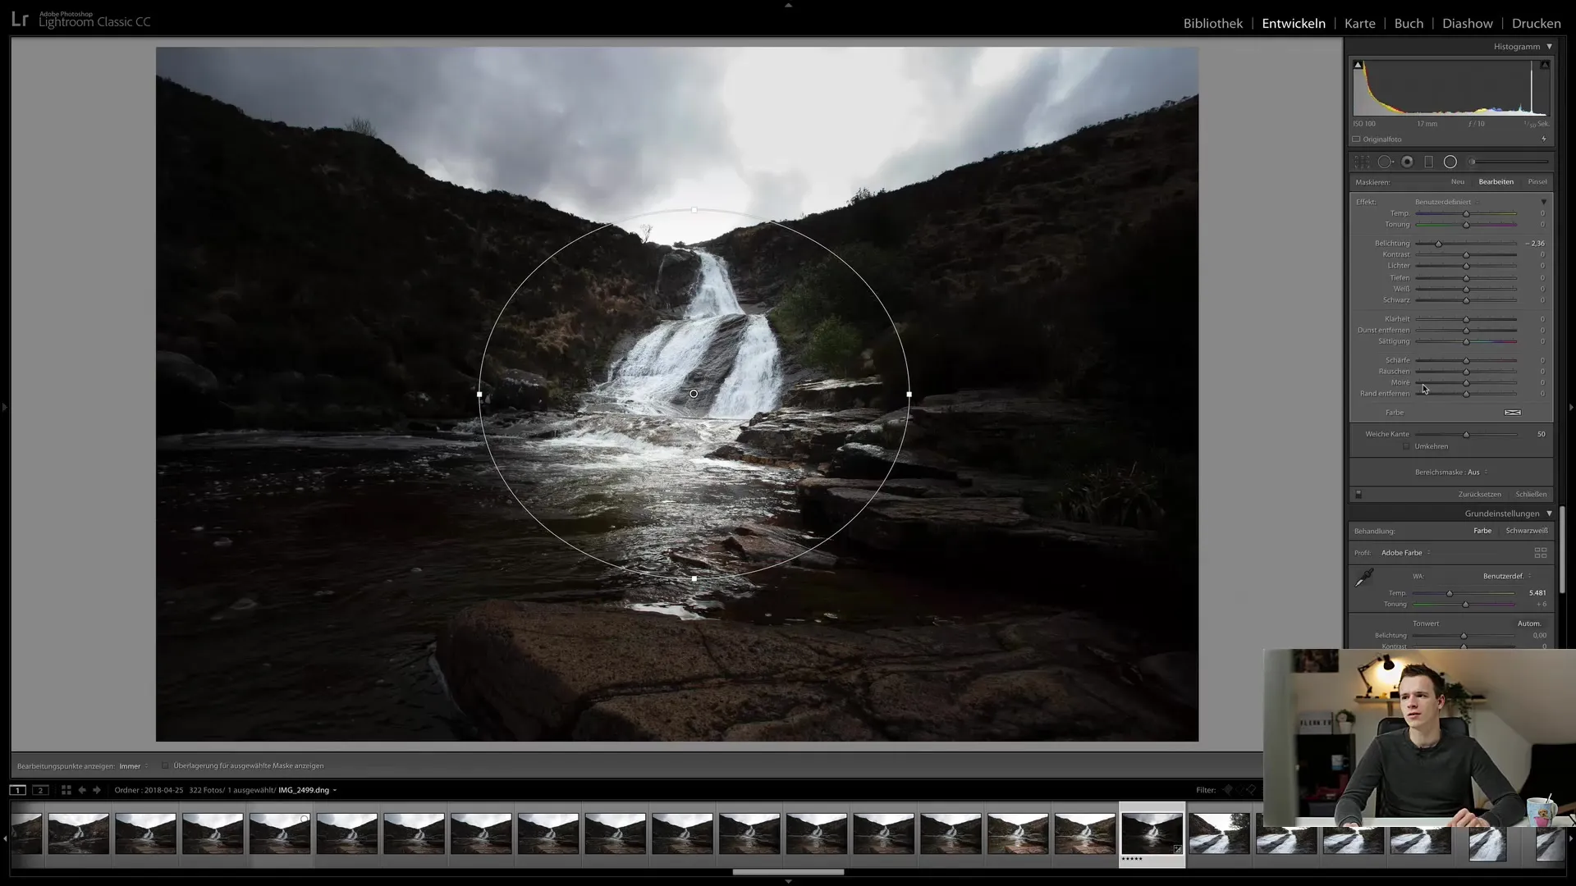Open the Entwickeln module
Viewport: 1576px width, 886px height.
tap(1293, 23)
